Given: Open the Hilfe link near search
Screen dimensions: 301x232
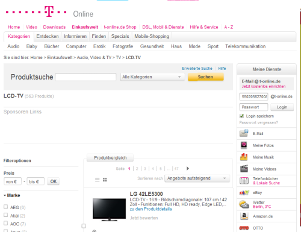Looking at the screenshot, I should pos(222,69).
